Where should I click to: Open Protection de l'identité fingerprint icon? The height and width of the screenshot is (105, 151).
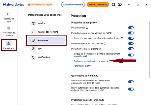[9, 28]
